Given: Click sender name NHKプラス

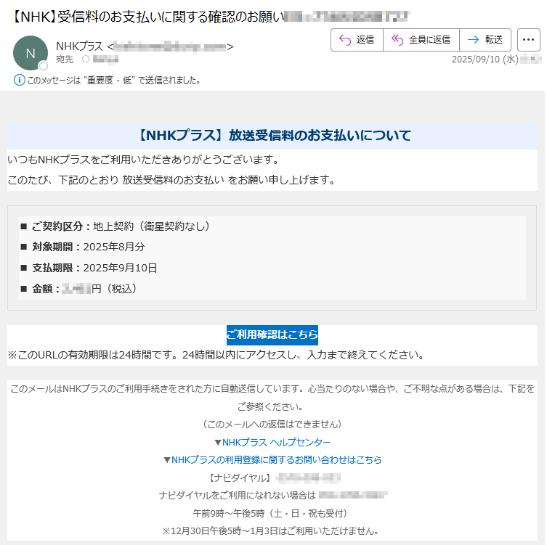Looking at the screenshot, I should coord(79,46).
